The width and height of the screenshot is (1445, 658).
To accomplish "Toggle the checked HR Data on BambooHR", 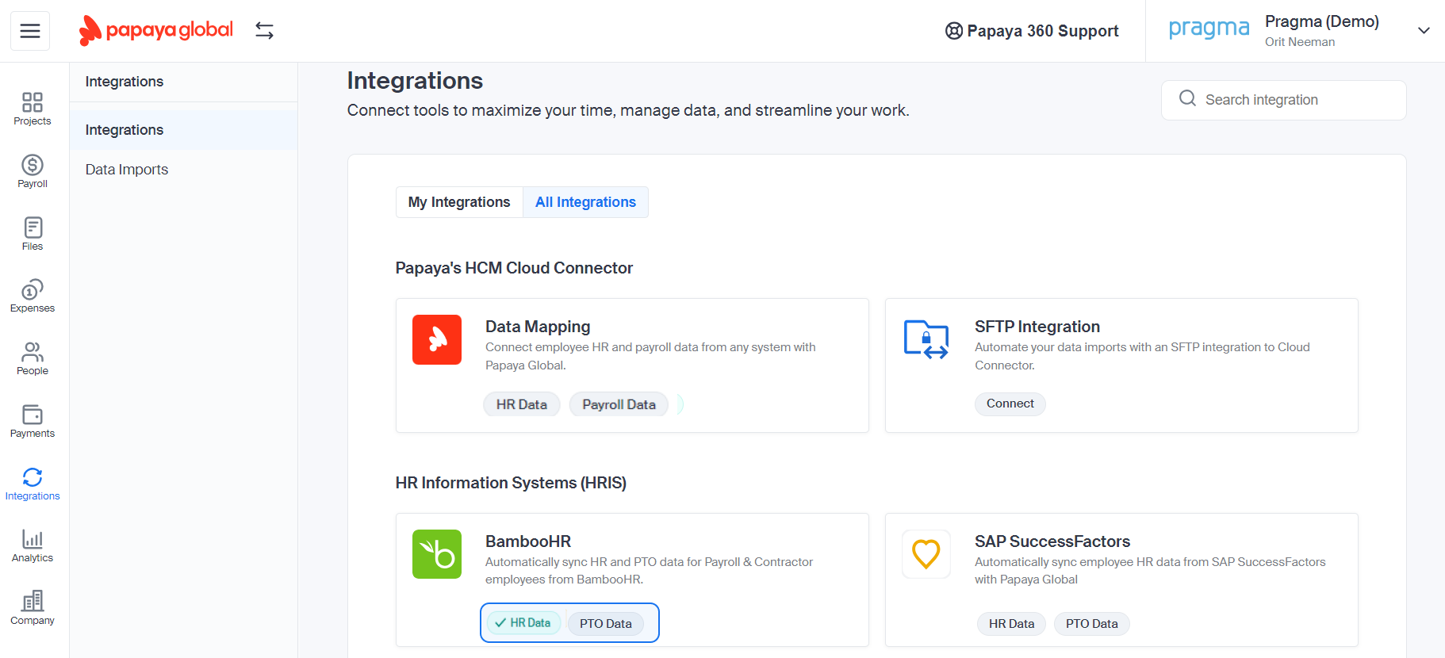I will coord(523,623).
